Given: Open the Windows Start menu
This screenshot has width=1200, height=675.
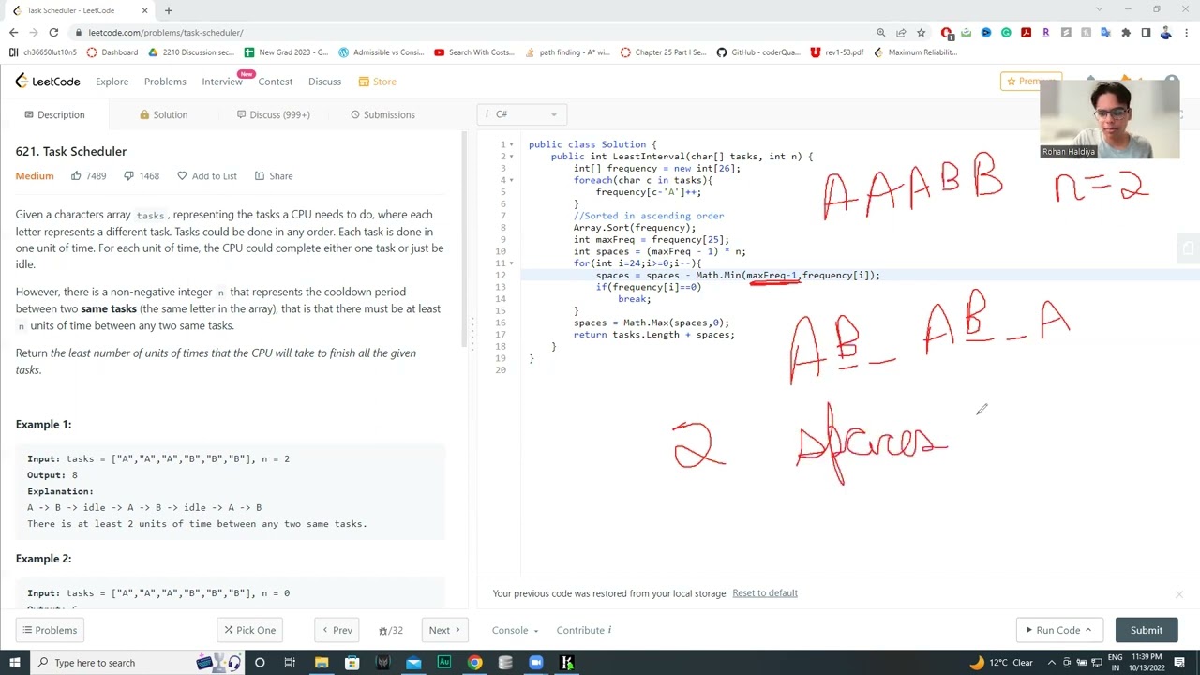Looking at the screenshot, I should pyautogui.click(x=14, y=663).
